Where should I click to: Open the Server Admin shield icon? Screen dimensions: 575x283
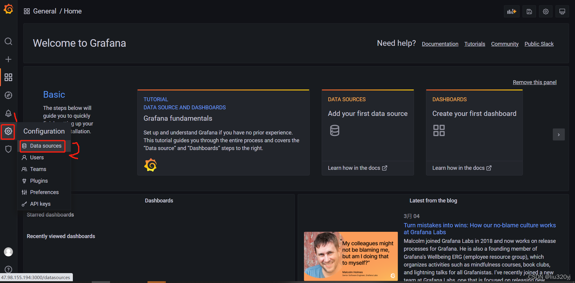point(8,149)
